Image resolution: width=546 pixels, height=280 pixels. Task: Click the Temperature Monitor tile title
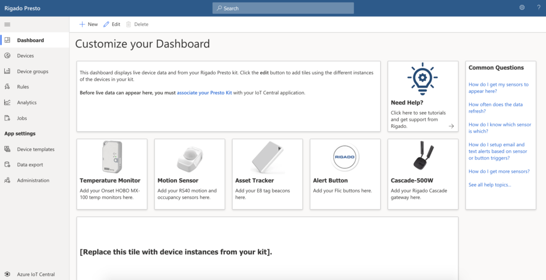click(x=110, y=180)
